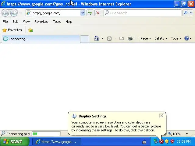Viewport: 195px width, 146px height.
Task: Click the Google taskbar button for Internet Explorer
Action: pos(57,142)
